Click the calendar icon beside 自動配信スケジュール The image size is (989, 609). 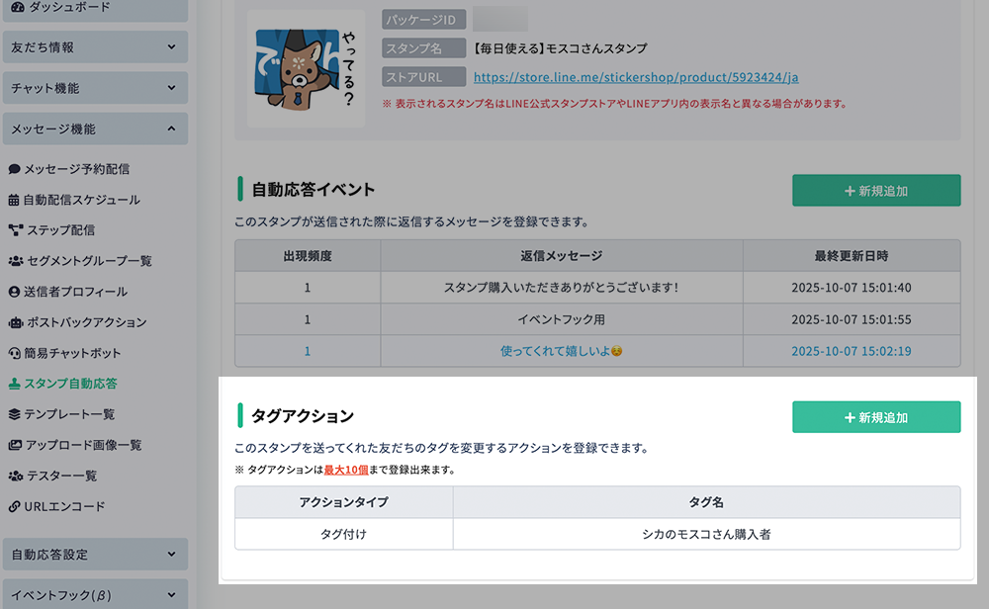pyautogui.click(x=14, y=200)
